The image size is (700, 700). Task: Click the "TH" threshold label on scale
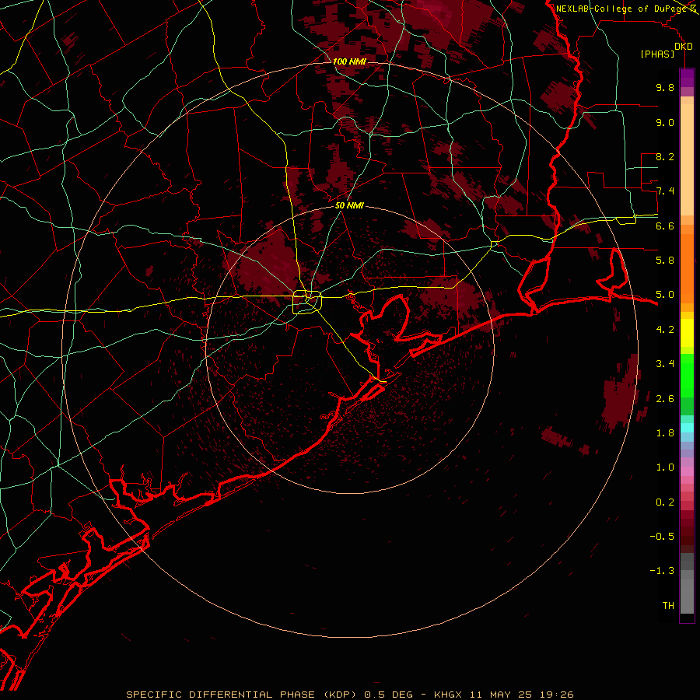point(668,606)
